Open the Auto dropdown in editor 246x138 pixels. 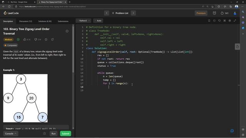(x=98, y=21)
